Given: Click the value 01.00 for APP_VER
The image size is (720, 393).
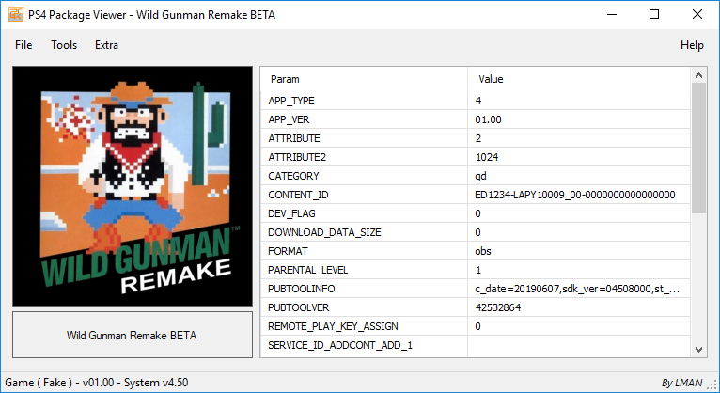Looking at the screenshot, I should (488, 119).
